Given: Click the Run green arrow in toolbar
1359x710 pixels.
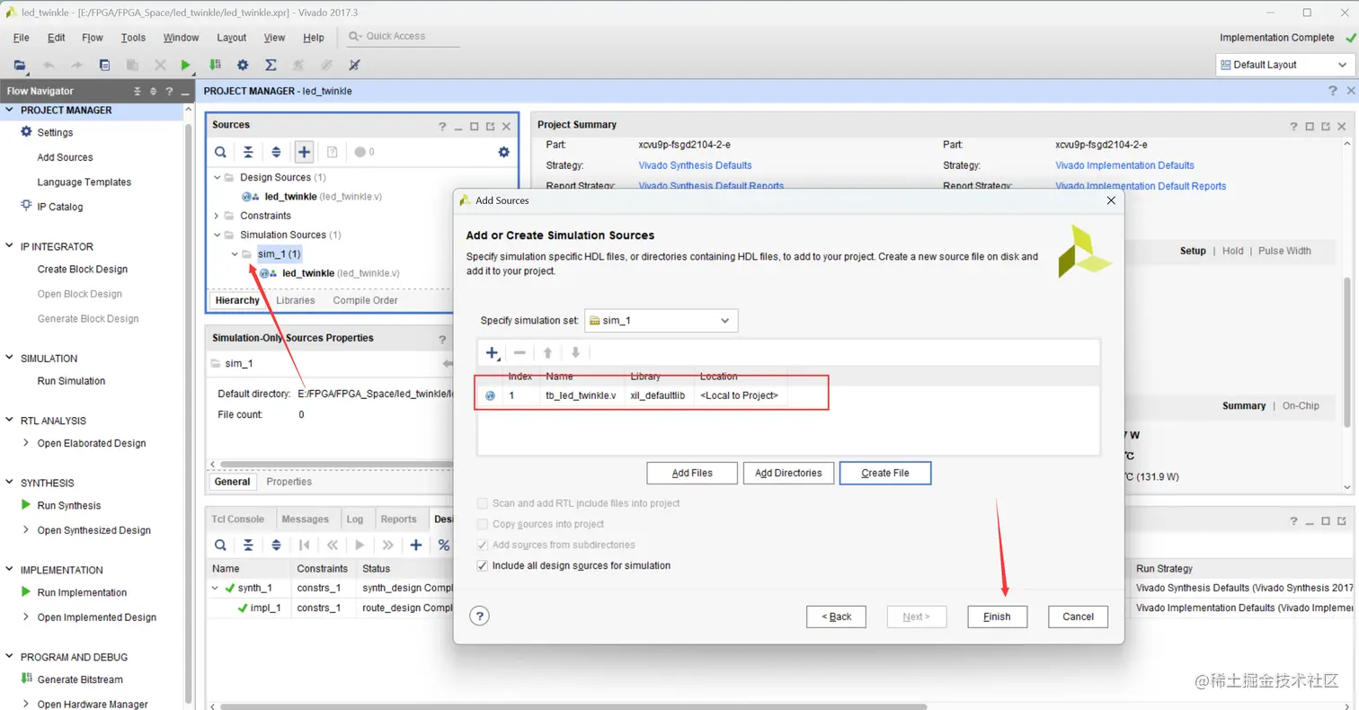Looking at the screenshot, I should [185, 65].
